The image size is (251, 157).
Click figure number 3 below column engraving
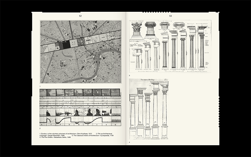point(130,76)
